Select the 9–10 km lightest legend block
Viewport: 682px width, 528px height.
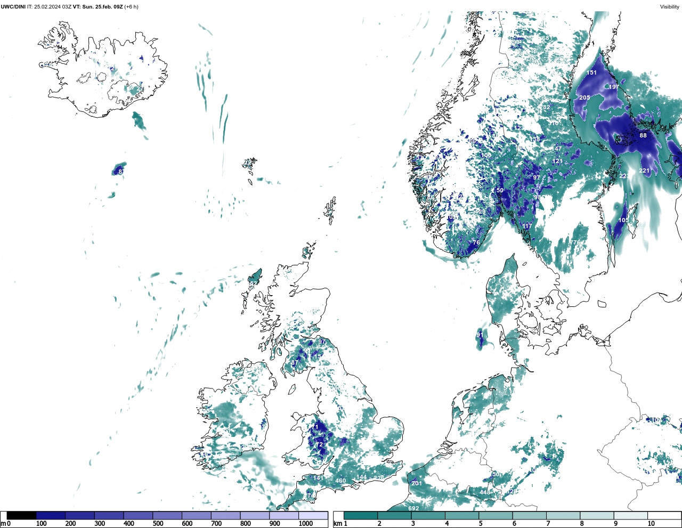pyautogui.click(x=630, y=516)
